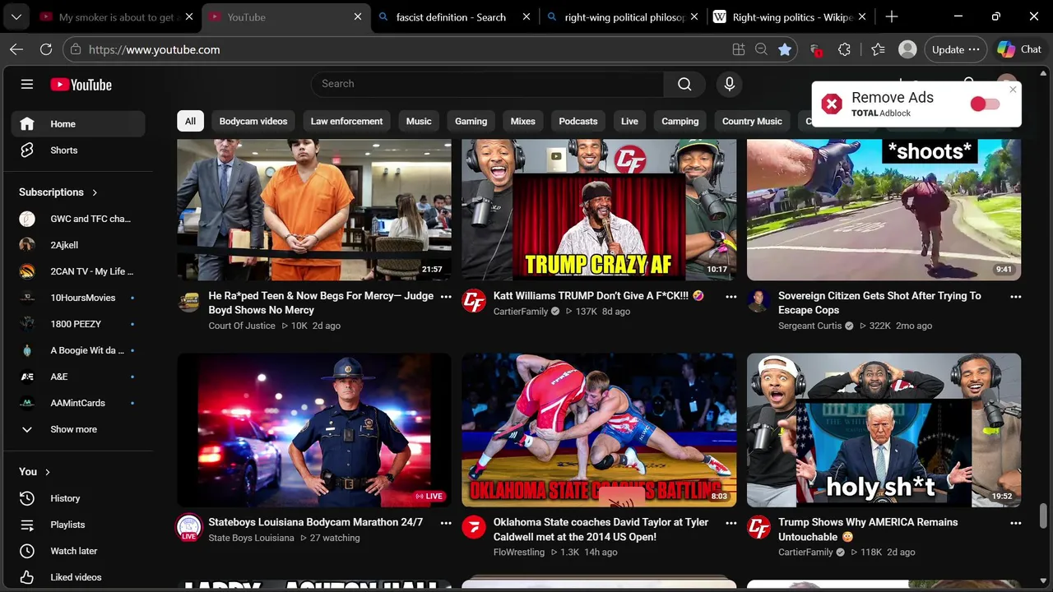Open the CartierFamily channel name under Trump video
1053x592 pixels.
[805, 553]
